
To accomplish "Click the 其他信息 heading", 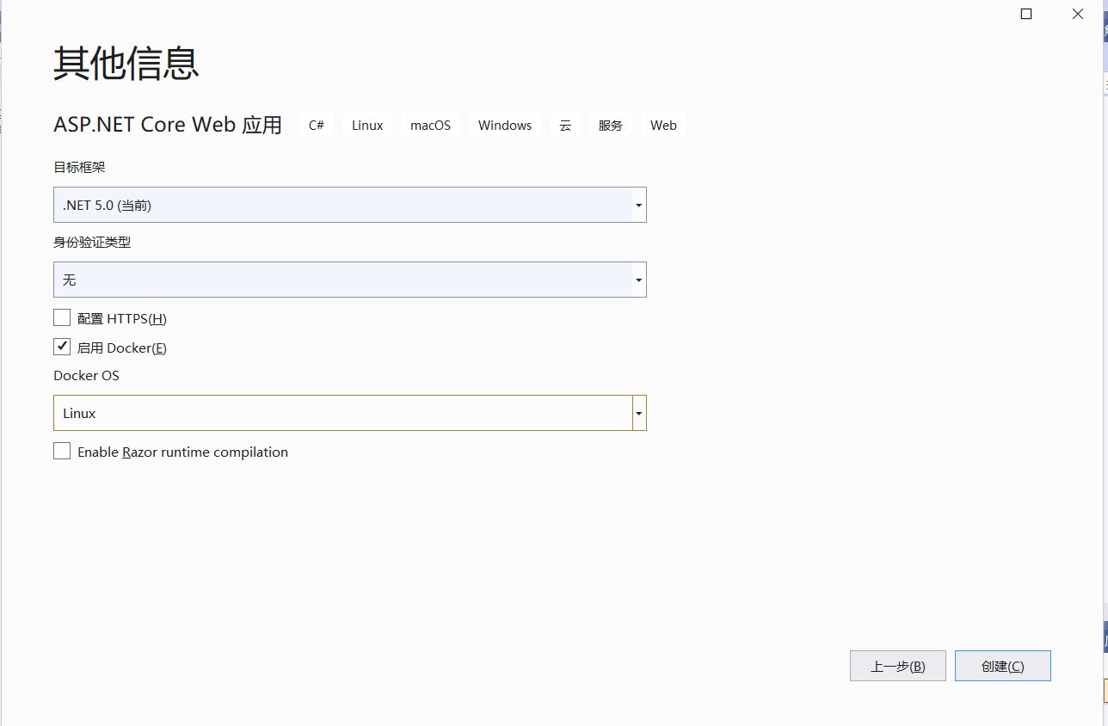I will (126, 64).
